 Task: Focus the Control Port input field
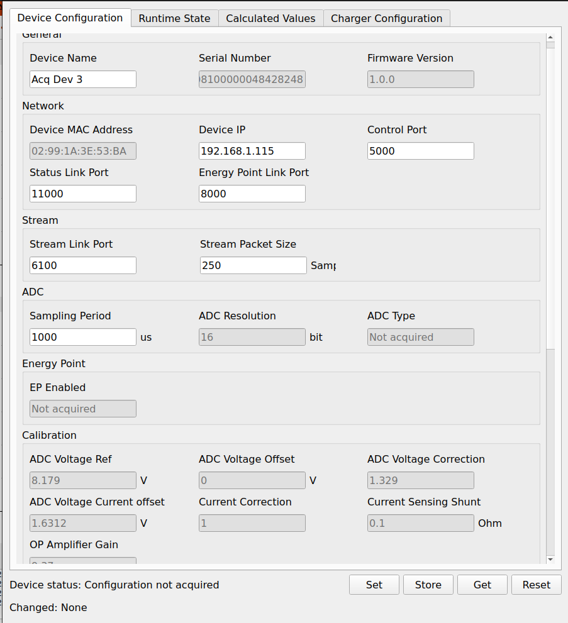(x=421, y=151)
